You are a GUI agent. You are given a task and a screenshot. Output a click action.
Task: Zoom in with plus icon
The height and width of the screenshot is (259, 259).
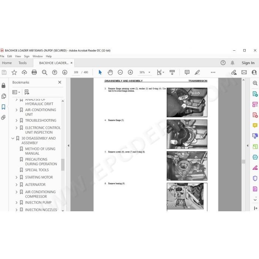tap(130, 73)
